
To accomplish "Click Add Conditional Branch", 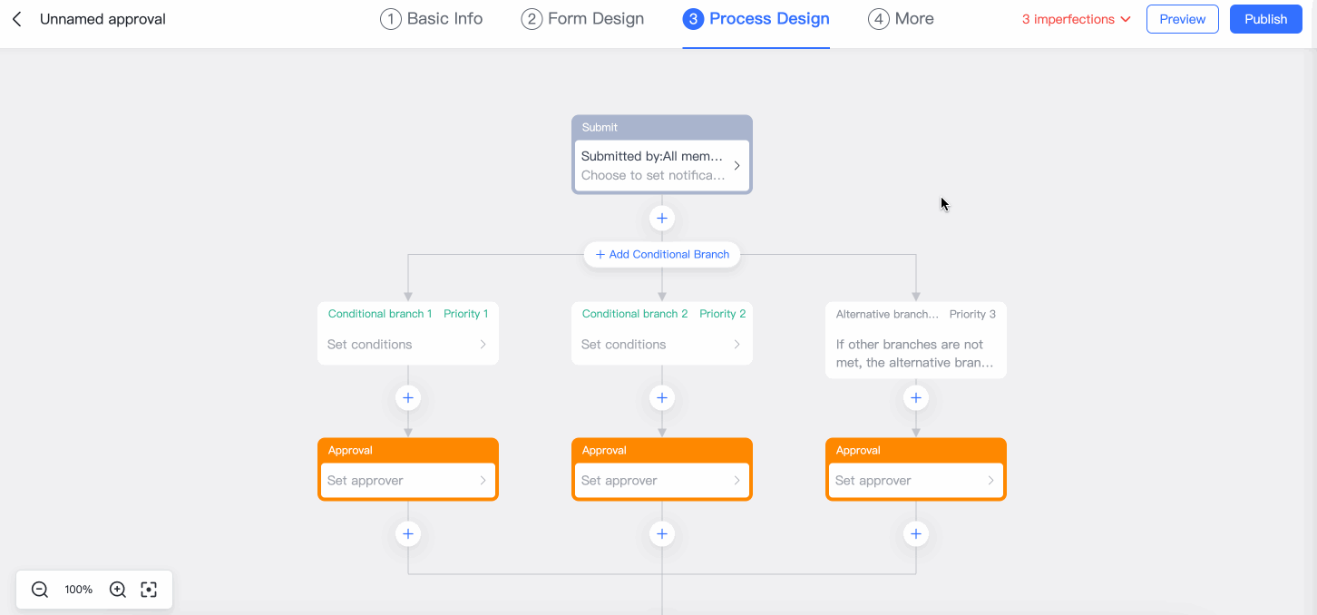I will pos(661,254).
